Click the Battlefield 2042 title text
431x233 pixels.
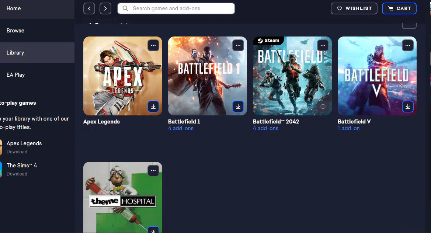tap(276, 121)
